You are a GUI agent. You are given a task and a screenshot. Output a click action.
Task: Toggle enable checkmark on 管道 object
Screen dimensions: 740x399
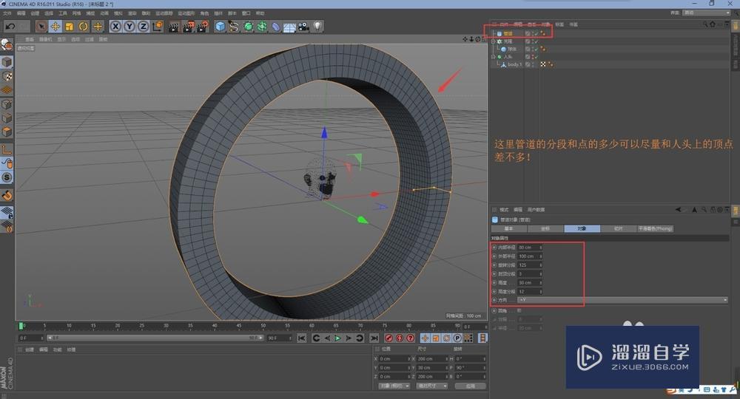click(536, 33)
